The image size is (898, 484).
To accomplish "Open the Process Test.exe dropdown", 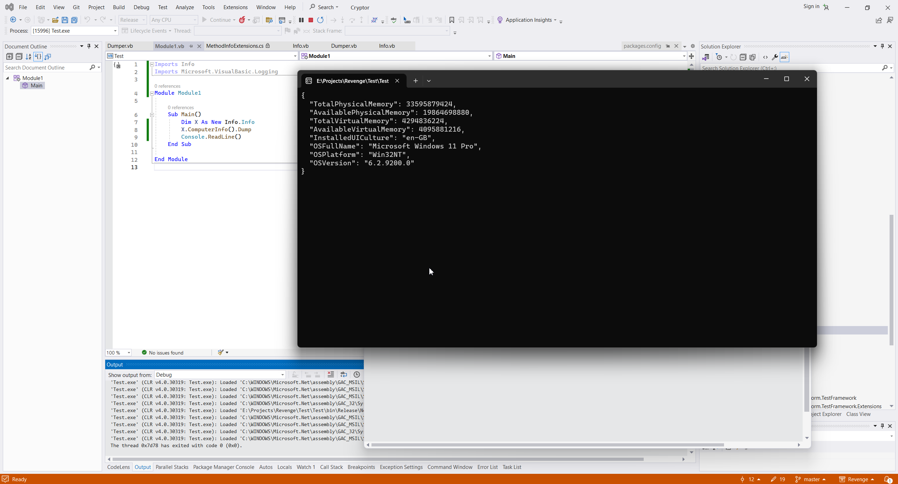I will pos(115,31).
